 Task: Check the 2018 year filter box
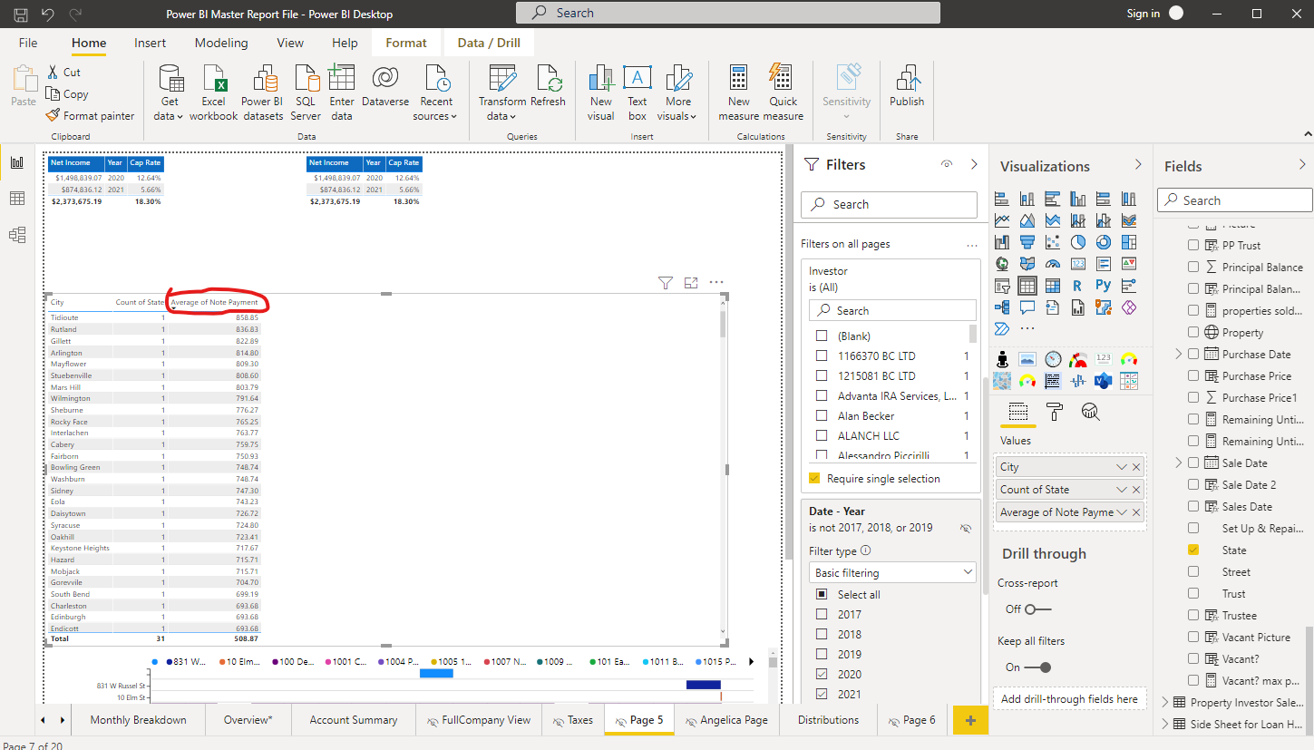(822, 634)
